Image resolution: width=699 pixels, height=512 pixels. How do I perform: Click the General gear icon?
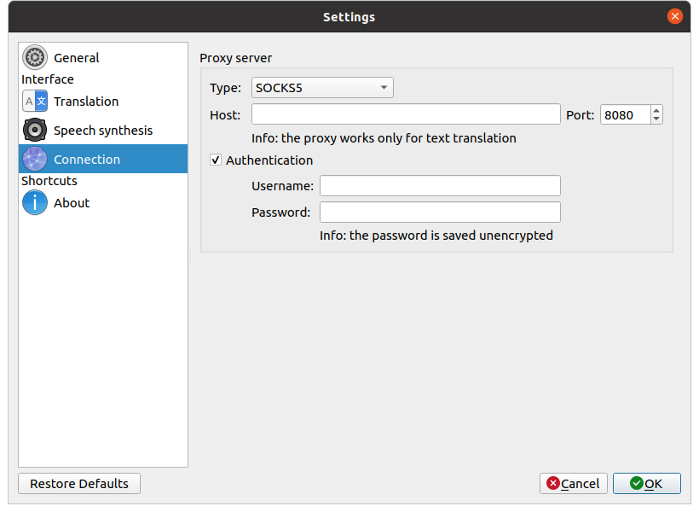35,58
